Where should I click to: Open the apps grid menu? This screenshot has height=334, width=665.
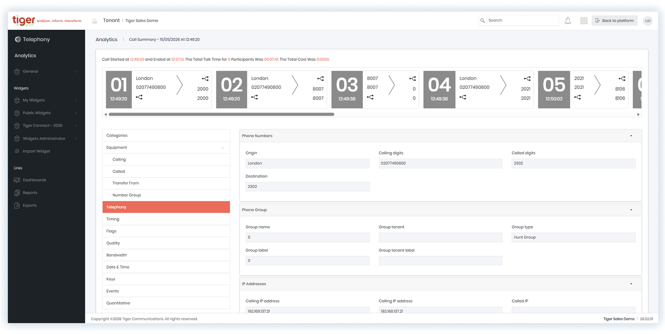(x=584, y=21)
